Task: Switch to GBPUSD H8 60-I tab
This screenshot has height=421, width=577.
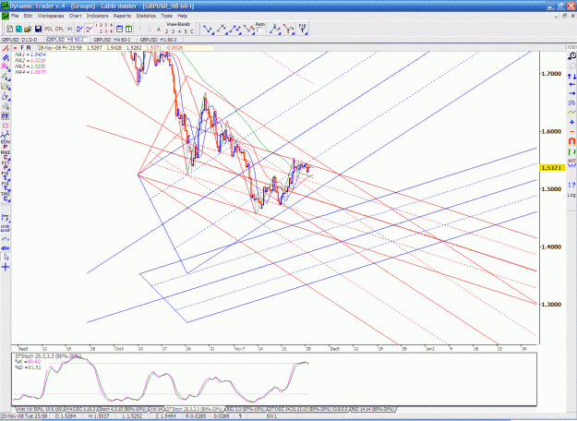Action: pyautogui.click(x=66, y=40)
